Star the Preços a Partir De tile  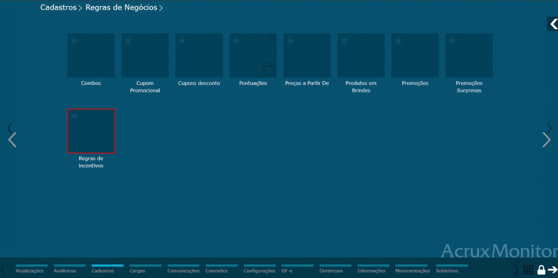pos(291,41)
